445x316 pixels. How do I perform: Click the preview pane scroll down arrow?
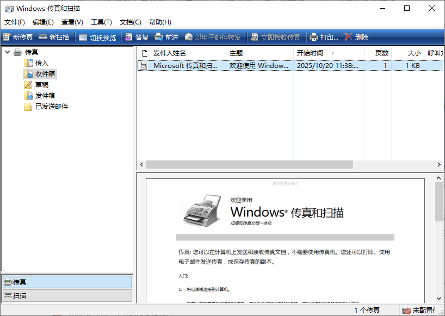click(x=439, y=299)
